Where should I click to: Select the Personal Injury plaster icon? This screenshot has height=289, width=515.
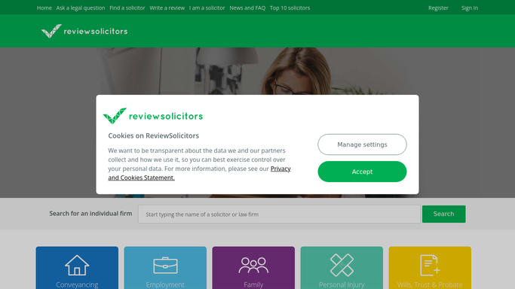point(342,265)
